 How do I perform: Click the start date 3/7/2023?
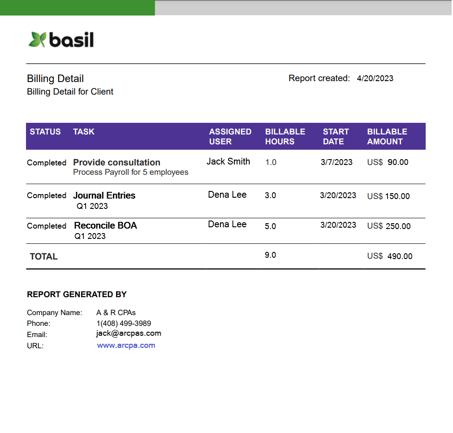[x=337, y=162]
